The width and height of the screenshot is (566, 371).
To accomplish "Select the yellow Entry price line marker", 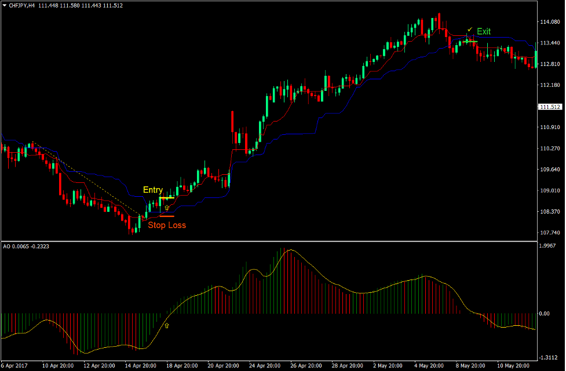I will [x=166, y=198].
